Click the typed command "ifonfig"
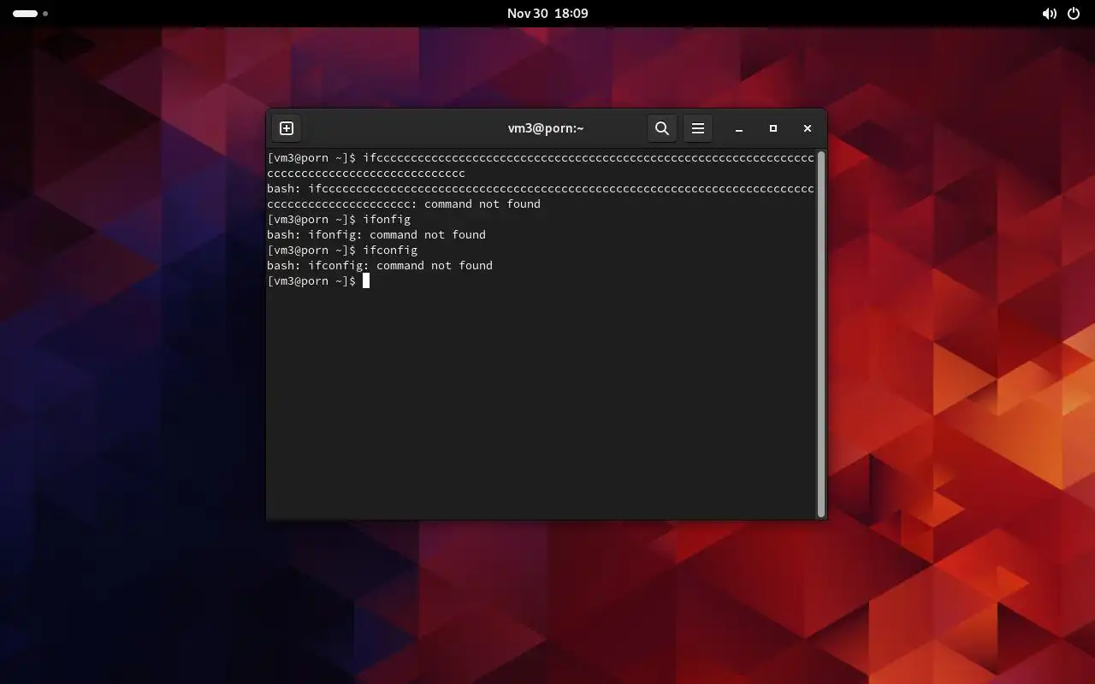 click(387, 220)
